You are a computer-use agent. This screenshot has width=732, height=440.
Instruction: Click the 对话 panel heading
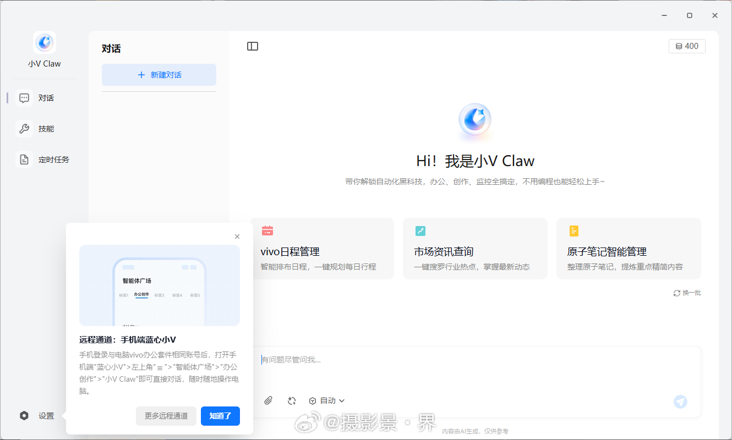(x=111, y=49)
